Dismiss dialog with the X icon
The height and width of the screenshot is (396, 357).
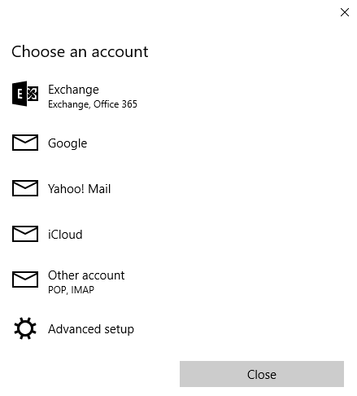[345, 12]
